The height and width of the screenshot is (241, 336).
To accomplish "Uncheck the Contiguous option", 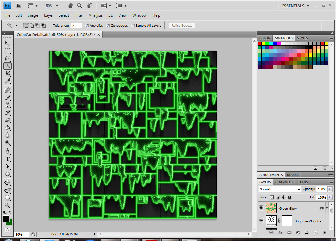I will [x=108, y=26].
